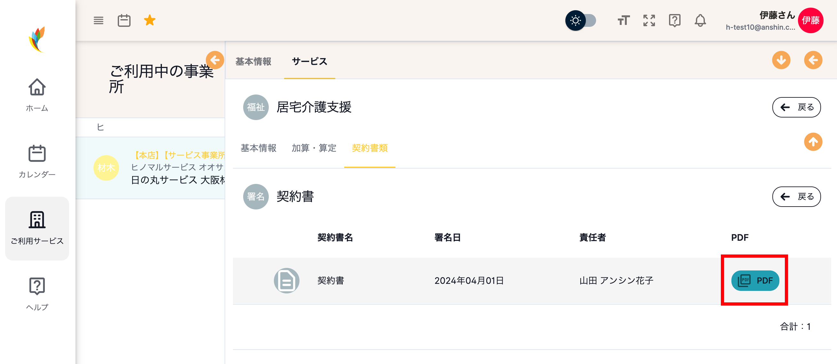Click the text size adjustment icon

[624, 20]
